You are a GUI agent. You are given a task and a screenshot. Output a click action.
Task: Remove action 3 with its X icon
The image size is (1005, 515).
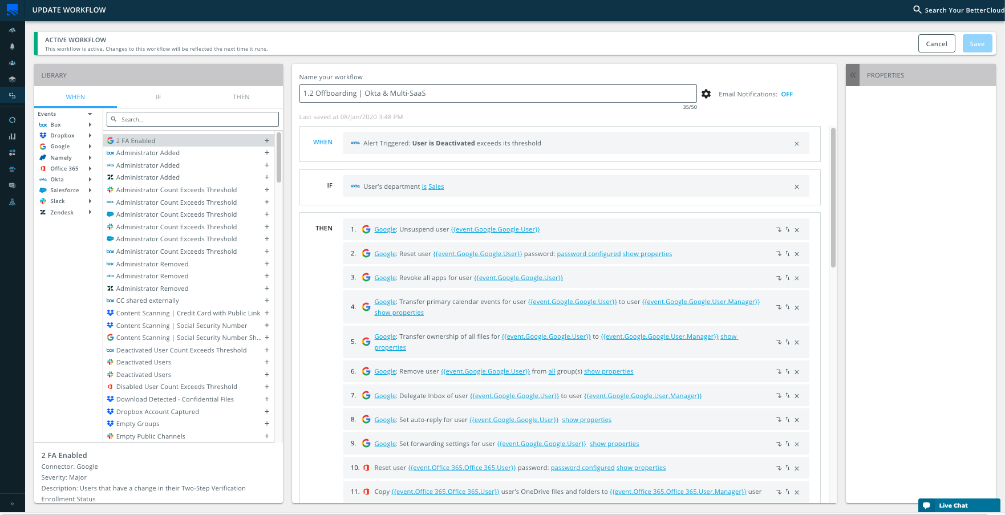point(797,278)
